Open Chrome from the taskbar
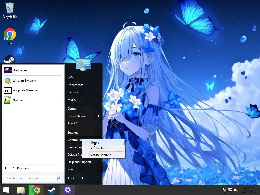The height and width of the screenshot is (195, 260). point(36,190)
